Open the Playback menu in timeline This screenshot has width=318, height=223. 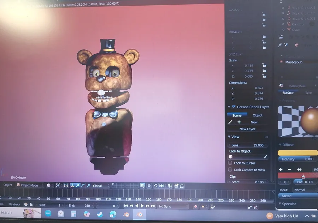(x=14, y=204)
